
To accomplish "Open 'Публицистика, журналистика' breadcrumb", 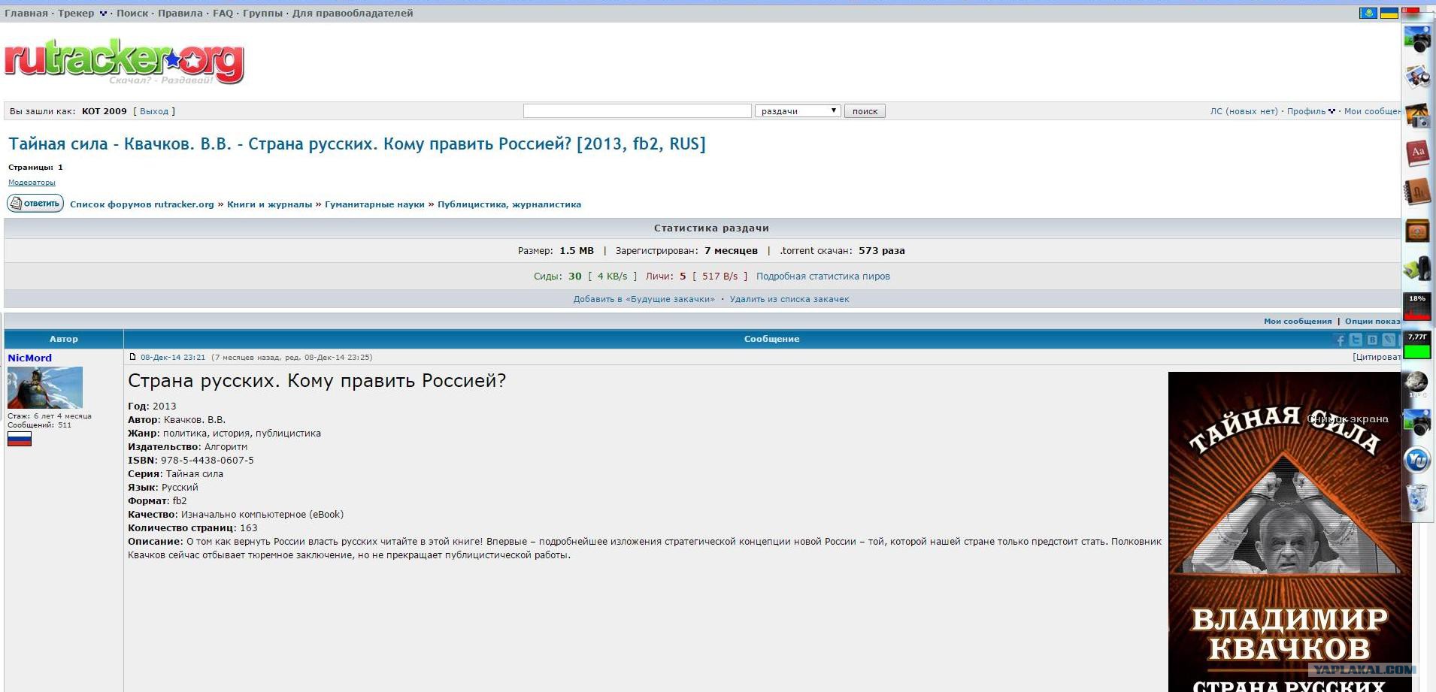I will click(509, 204).
